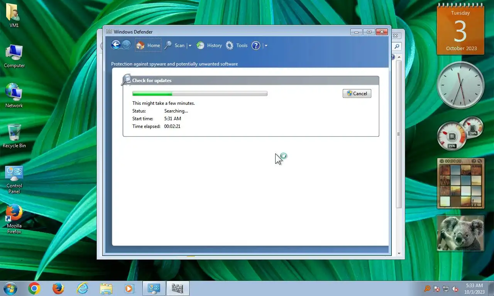494x296 pixels.
Task: Click the analog clock gadget
Action: 460,85
